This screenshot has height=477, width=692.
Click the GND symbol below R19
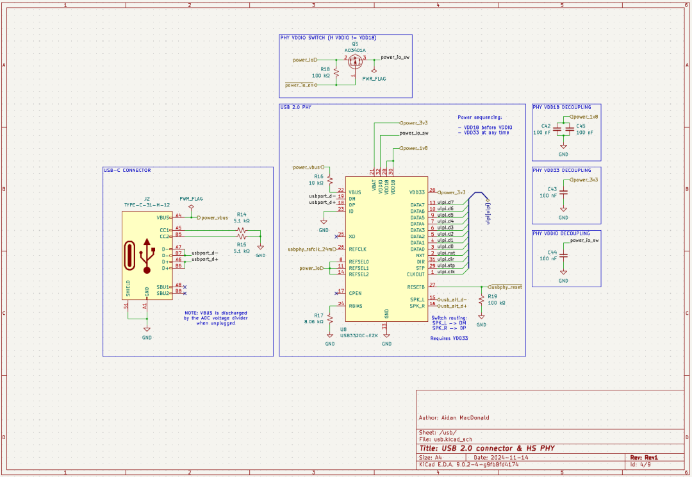pyautogui.click(x=481, y=317)
